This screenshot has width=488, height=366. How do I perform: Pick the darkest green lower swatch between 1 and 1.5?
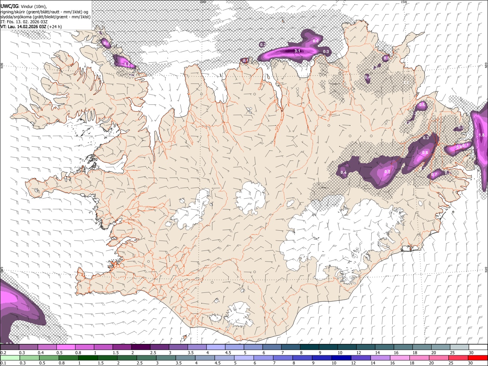coord(88,358)
